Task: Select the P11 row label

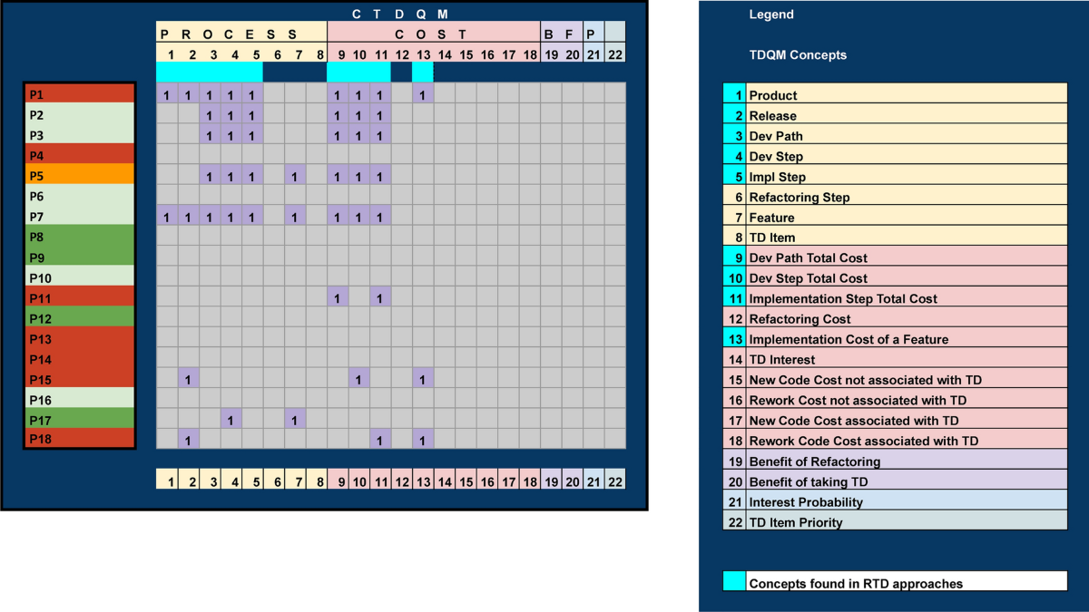Action: (80, 297)
